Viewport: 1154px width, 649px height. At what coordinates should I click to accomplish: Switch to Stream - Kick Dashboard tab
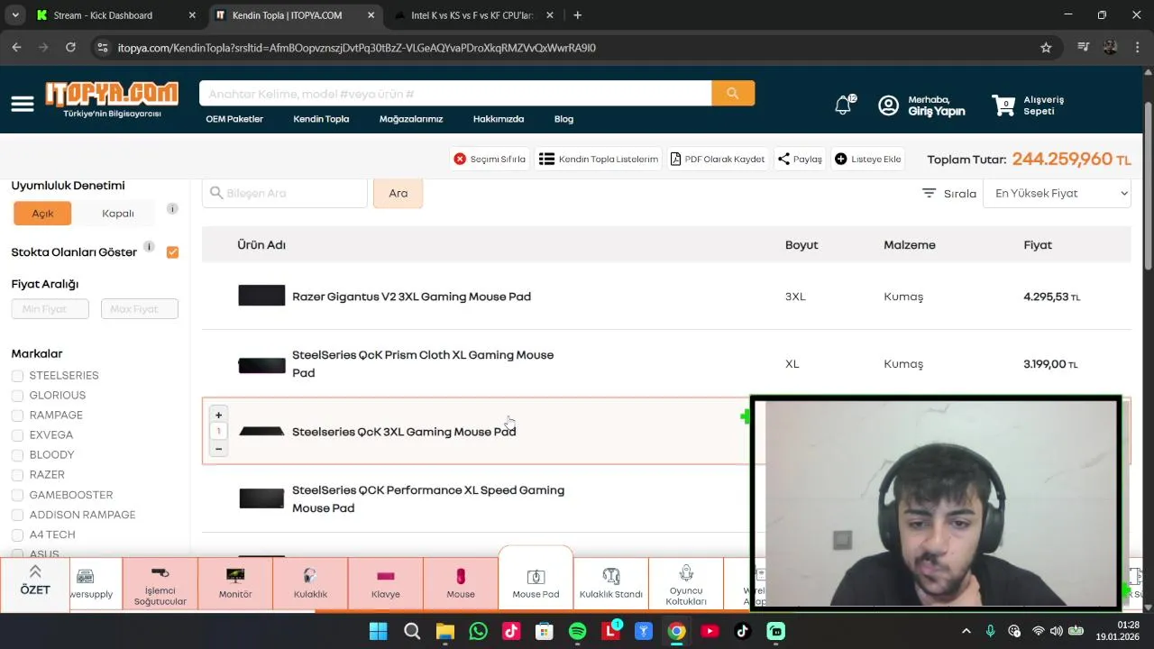pos(115,15)
